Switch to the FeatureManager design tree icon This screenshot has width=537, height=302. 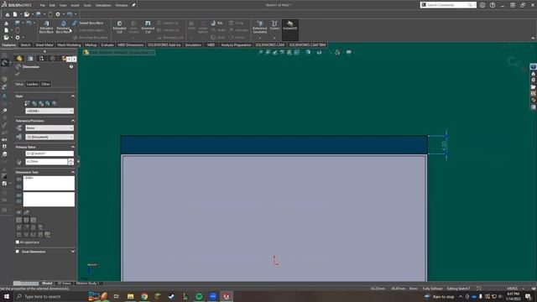(19, 59)
